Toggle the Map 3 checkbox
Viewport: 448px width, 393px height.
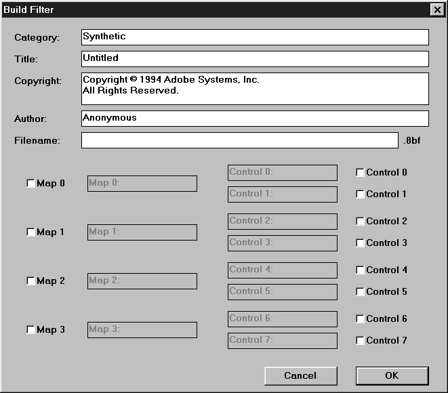30,330
